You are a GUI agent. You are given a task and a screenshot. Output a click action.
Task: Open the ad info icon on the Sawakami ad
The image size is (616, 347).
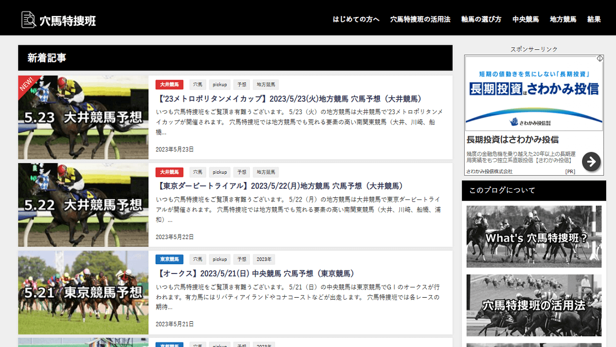tap(600, 59)
